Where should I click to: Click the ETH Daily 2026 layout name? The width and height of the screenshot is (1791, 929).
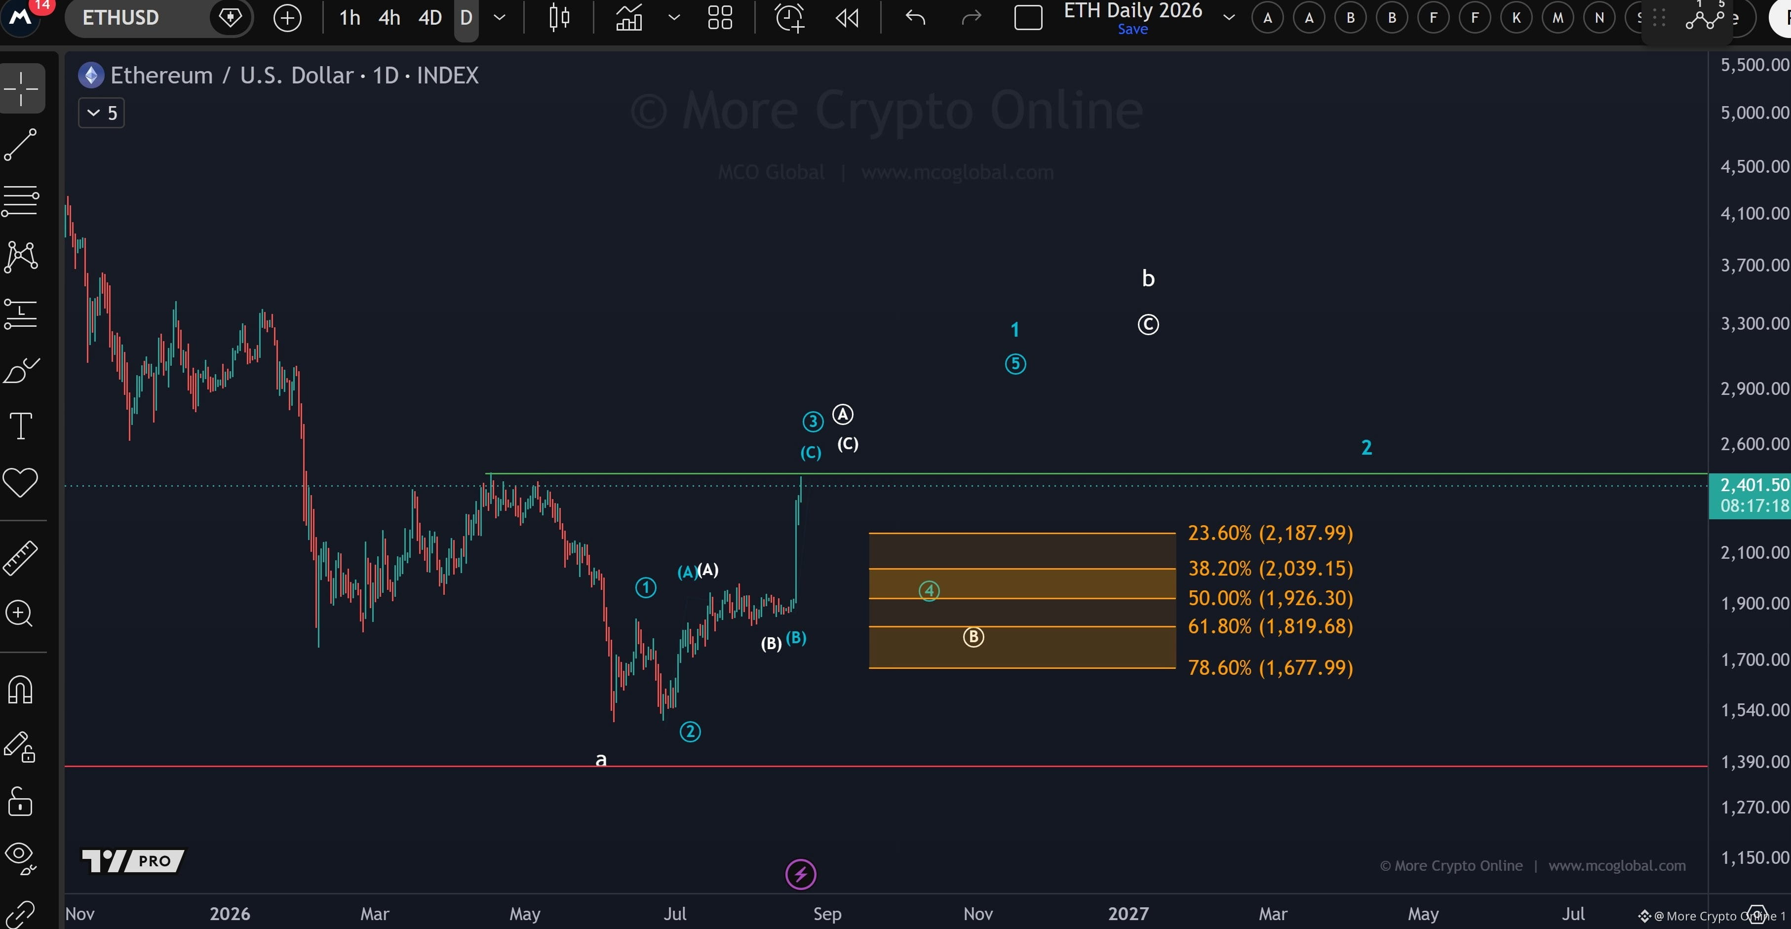(x=1132, y=10)
